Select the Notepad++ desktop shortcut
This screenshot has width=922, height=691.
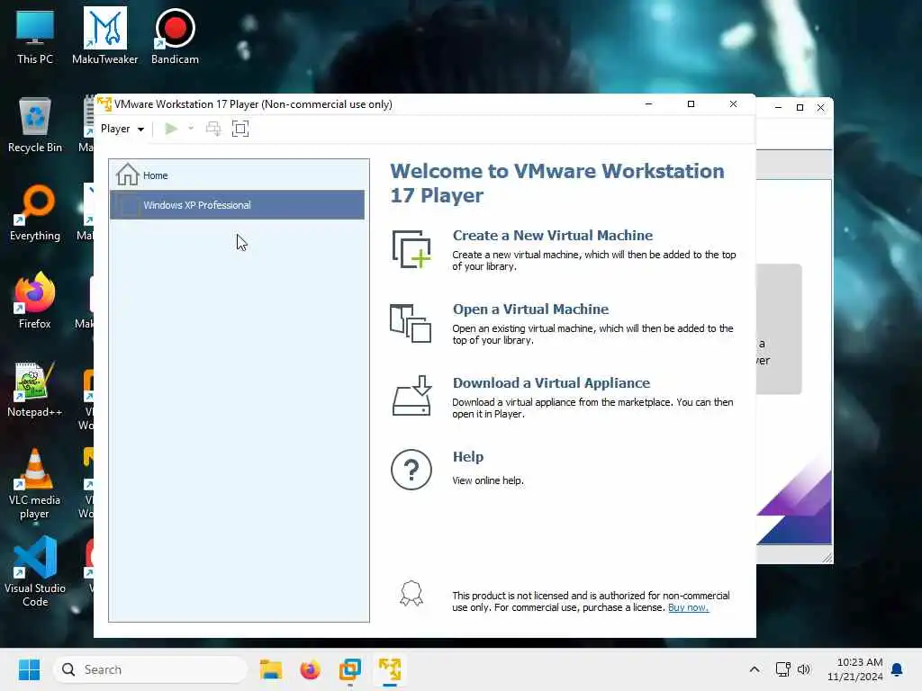click(x=35, y=389)
